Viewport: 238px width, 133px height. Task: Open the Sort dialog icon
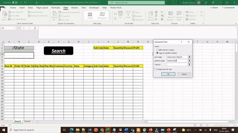tap(120, 15)
